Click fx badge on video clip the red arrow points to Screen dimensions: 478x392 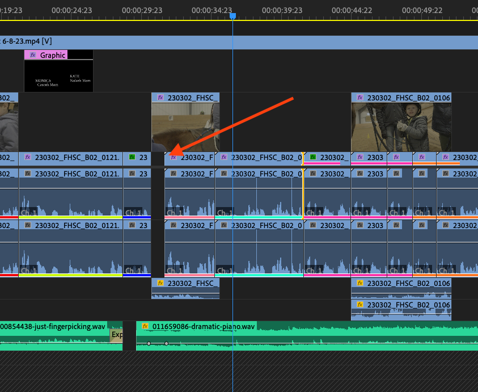point(174,157)
